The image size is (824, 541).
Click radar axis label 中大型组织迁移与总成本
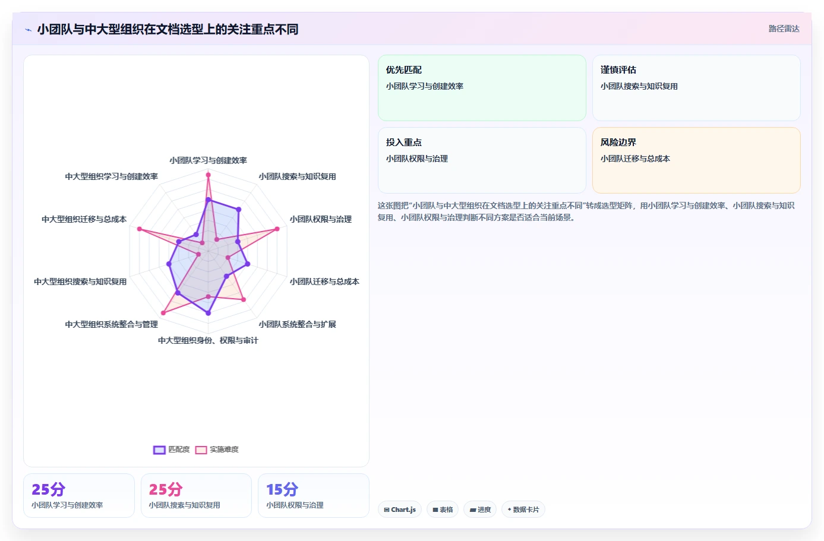pyautogui.click(x=84, y=219)
